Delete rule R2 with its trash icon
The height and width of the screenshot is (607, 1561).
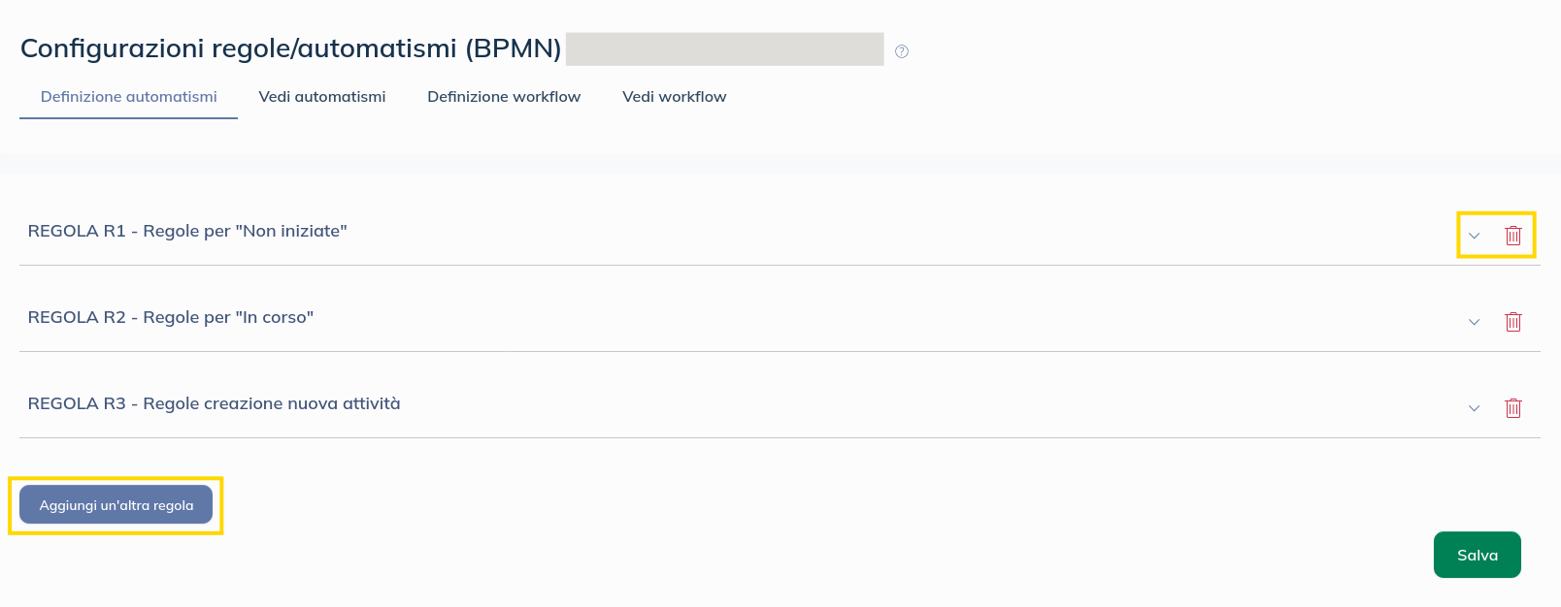tap(1512, 322)
